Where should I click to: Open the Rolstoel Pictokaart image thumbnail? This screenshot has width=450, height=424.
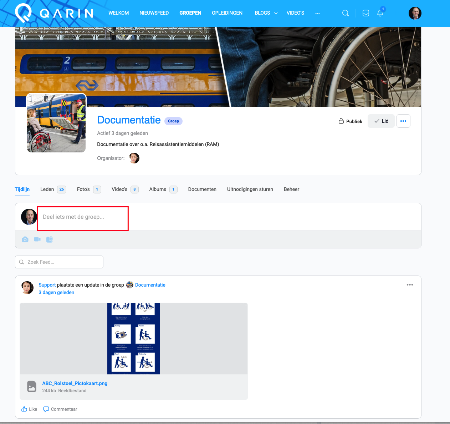(133, 338)
